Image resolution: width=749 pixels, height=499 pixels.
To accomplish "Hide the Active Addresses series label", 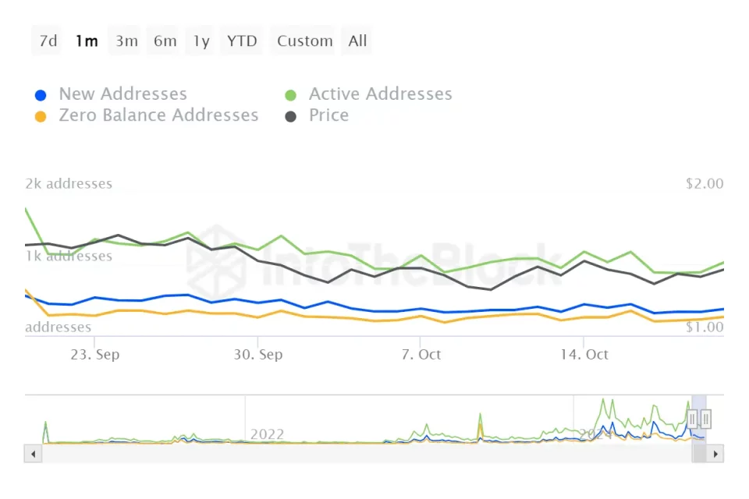I will (380, 94).
